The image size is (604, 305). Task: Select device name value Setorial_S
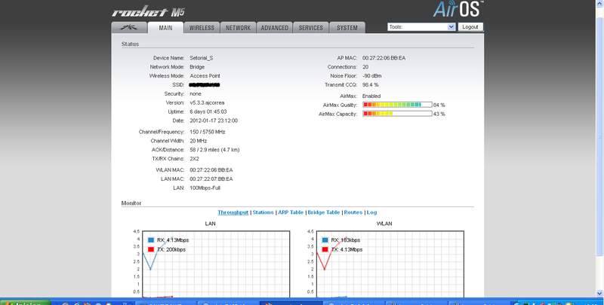point(202,58)
